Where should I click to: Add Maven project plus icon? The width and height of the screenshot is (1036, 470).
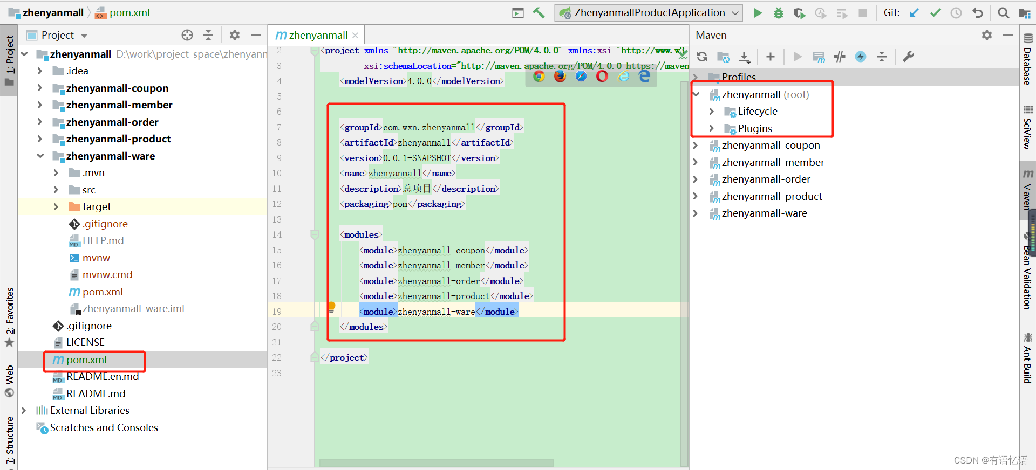[x=771, y=57]
